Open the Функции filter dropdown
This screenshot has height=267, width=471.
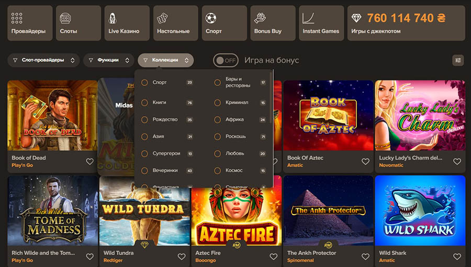pos(109,60)
